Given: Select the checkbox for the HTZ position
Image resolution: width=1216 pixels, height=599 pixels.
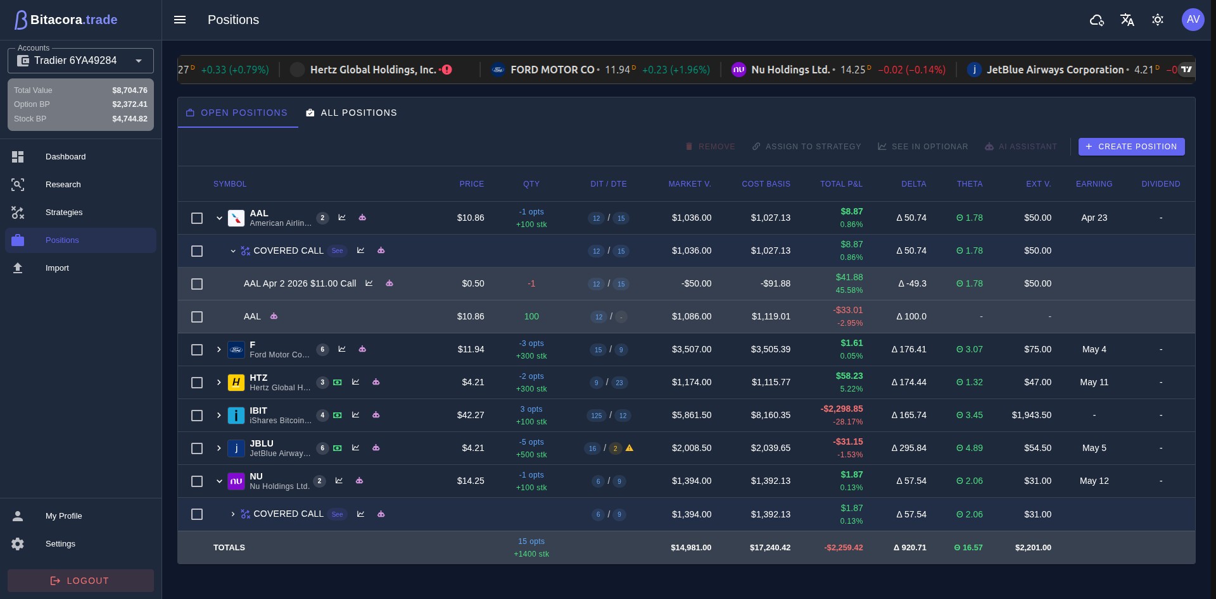Looking at the screenshot, I should 197,383.
